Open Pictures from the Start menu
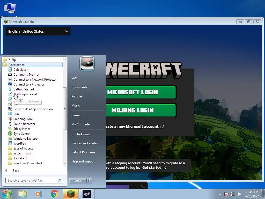The width and height of the screenshot is (265, 199). [77, 96]
